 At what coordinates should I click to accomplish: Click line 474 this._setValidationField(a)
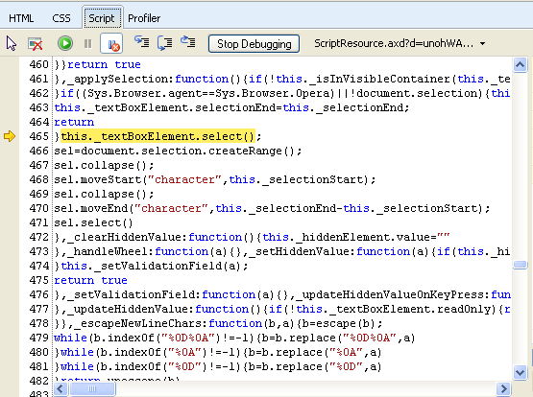tap(152, 266)
